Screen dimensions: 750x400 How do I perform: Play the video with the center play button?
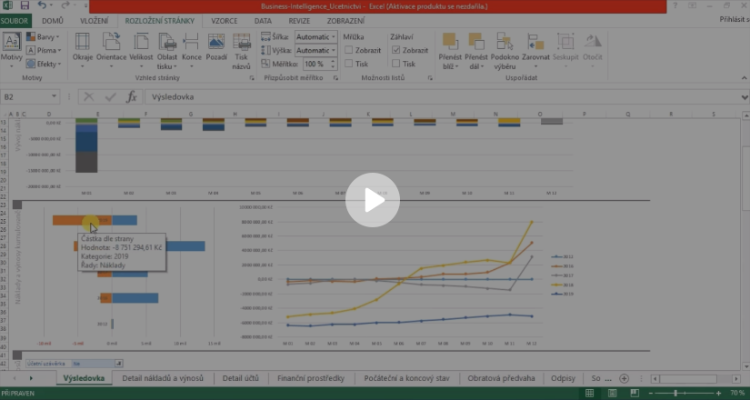(373, 200)
